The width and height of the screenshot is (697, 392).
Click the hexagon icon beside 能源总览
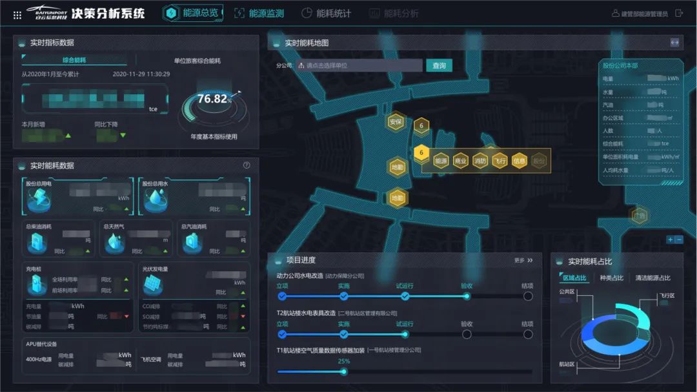[x=171, y=14]
